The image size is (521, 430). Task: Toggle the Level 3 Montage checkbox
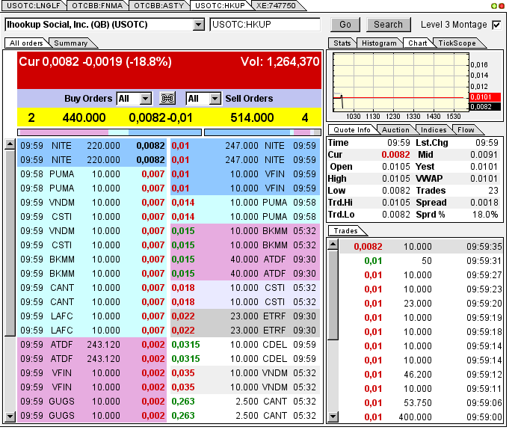click(x=496, y=25)
